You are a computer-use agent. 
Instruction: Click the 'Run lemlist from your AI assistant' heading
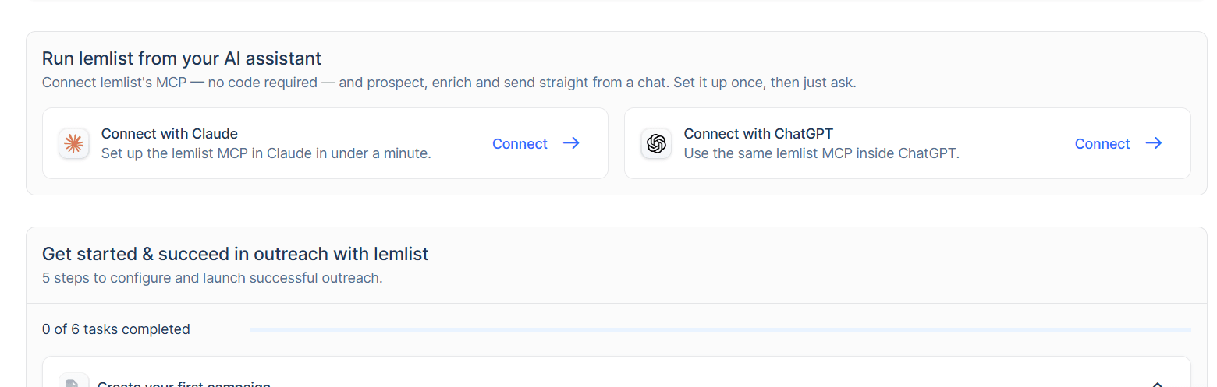pyautogui.click(x=182, y=58)
